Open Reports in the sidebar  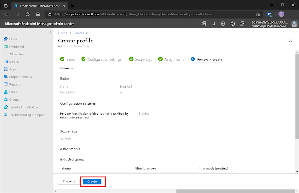coord(12,84)
